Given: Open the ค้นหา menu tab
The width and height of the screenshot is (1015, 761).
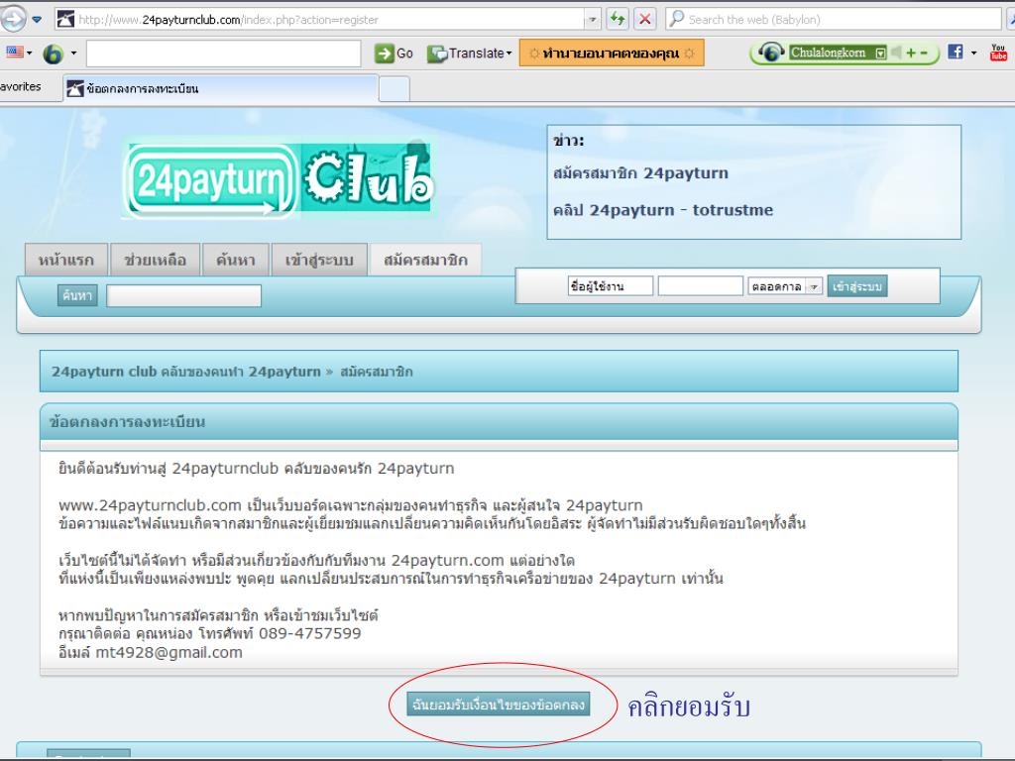Looking at the screenshot, I should 236,261.
